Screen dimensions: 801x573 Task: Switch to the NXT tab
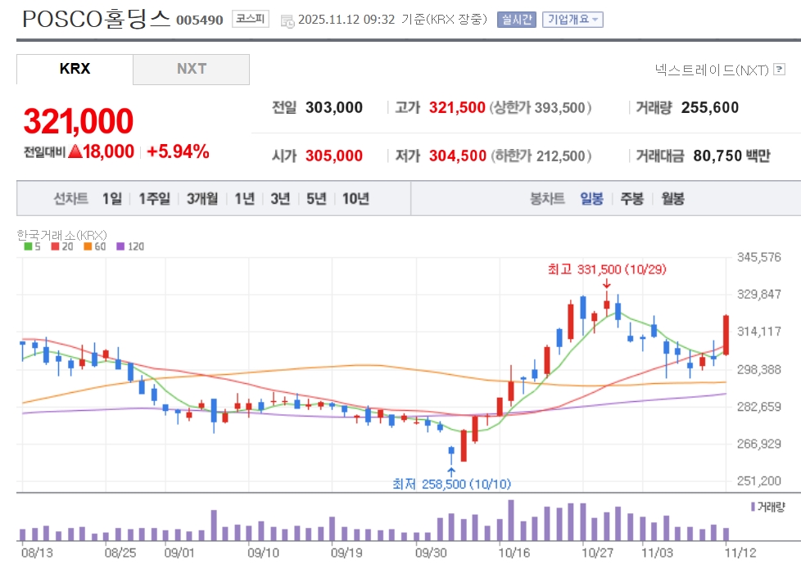click(x=192, y=69)
